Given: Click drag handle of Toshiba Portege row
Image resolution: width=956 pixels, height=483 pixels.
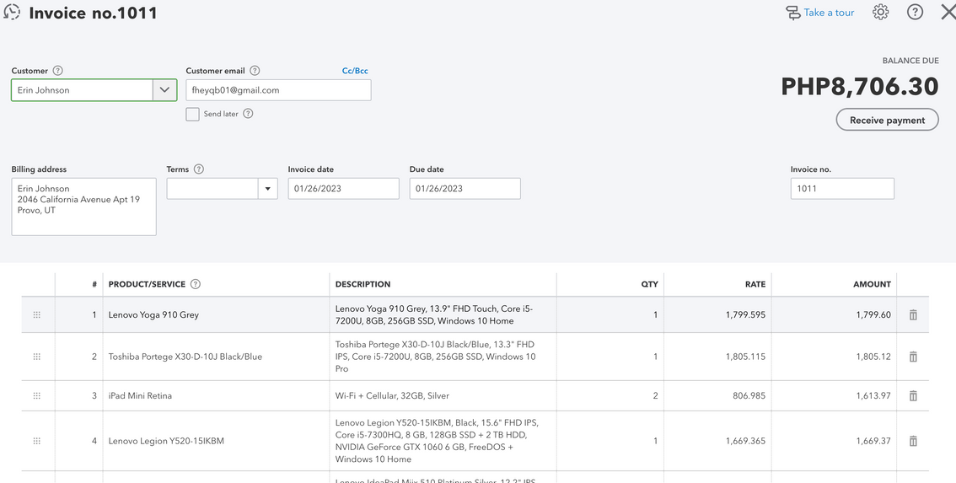Looking at the screenshot, I should click(x=36, y=357).
